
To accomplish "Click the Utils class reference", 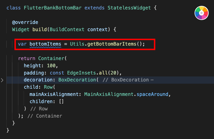I will pyautogui.click(x=77, y=44).
